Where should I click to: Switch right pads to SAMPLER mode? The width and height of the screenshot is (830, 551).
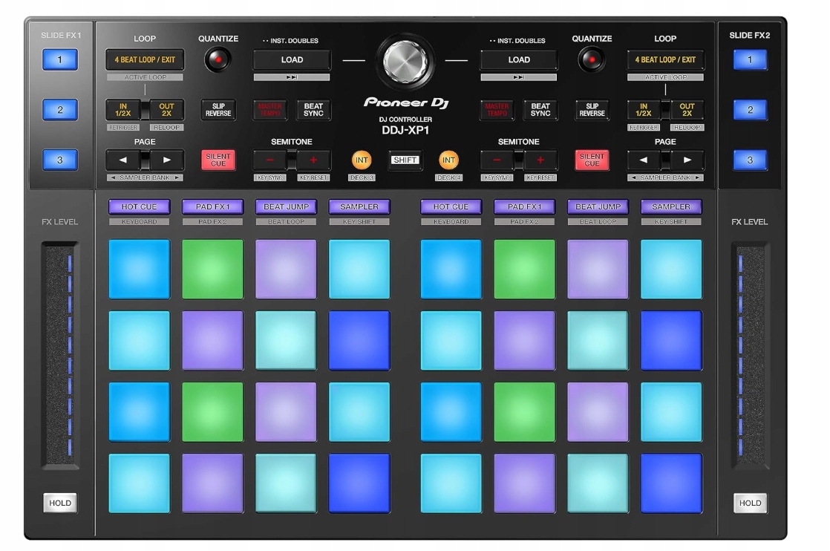pos(671,207)
